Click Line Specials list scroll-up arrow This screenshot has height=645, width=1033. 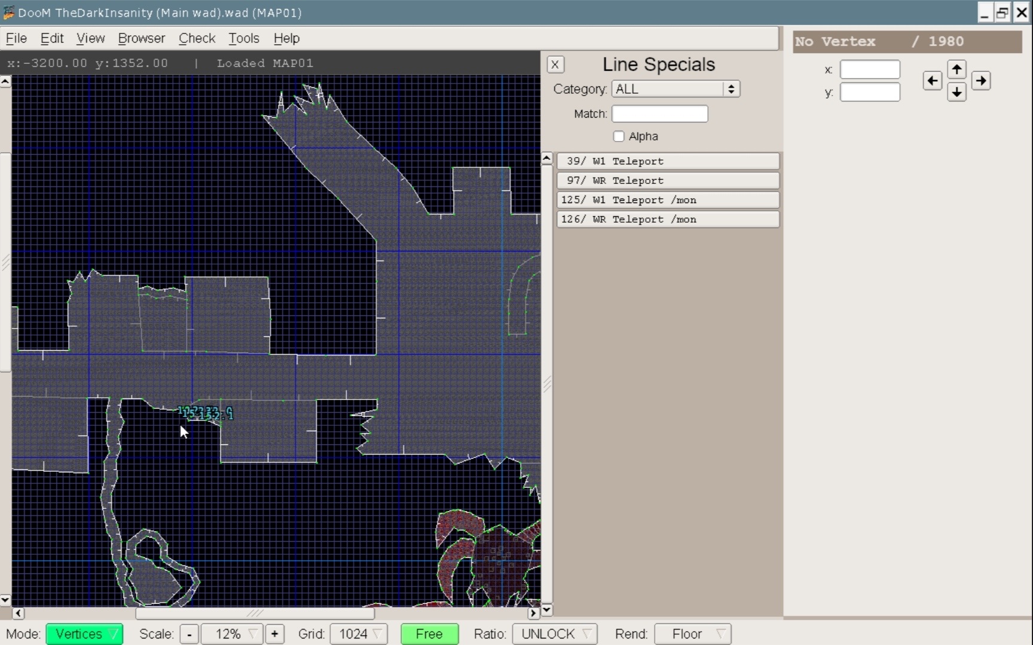click(x=546, y=159)
